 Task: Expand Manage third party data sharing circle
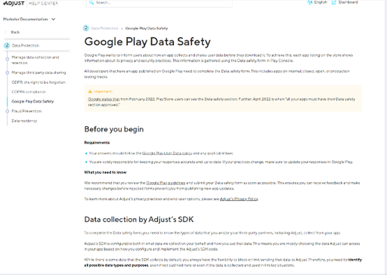click(8, 73)
